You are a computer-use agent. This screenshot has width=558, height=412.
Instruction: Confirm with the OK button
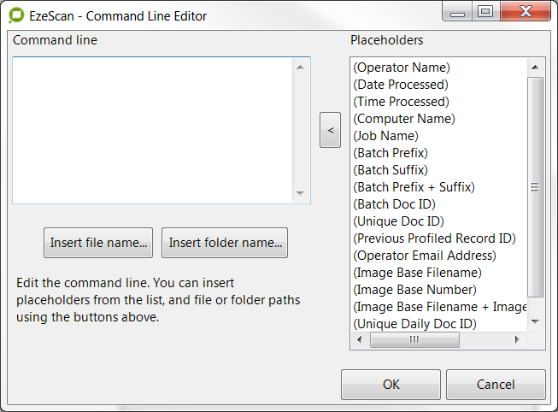tap(391, 385)
